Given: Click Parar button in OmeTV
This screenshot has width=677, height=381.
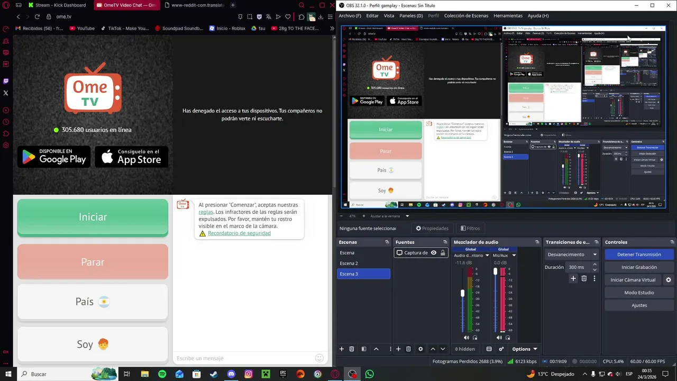Looking at the screenshot, I should coord(93,262).
